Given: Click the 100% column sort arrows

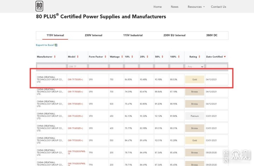Looking at the screenshot, I should click(x=179, y=57).
